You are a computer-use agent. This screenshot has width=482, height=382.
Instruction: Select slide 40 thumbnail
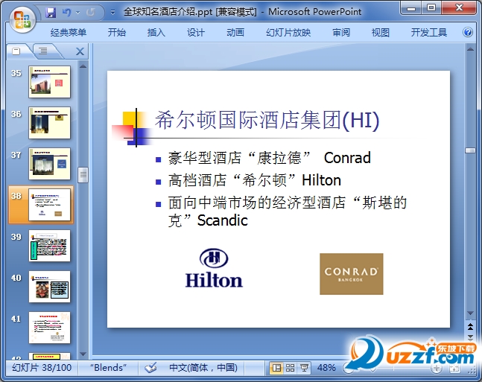click(49, 287)
